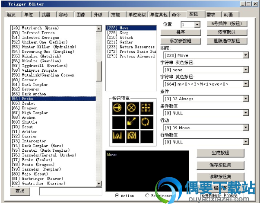Click the unit list scrollbar thumb
The image size is (260, 204).
(99, 71)
